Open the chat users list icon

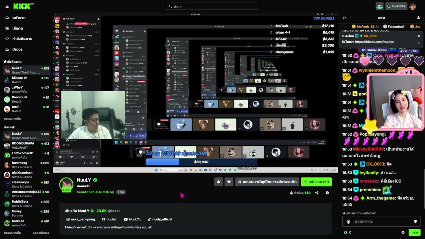(x=418, y=18)
